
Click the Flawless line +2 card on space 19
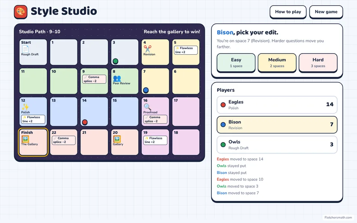tap(155, 140)
